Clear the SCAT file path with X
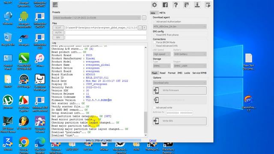The width and height of the screenshot is (274, 154). click(144, 27)
